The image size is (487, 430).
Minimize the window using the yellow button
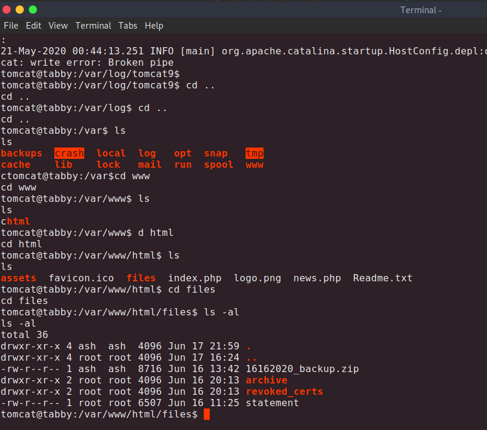click(20, 10)
